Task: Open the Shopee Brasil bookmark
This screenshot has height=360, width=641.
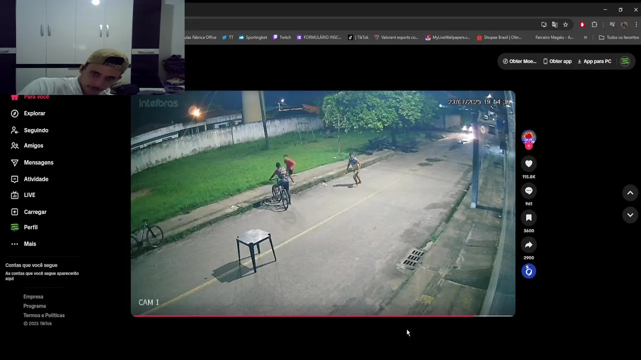Action: (x=499, y=37)
